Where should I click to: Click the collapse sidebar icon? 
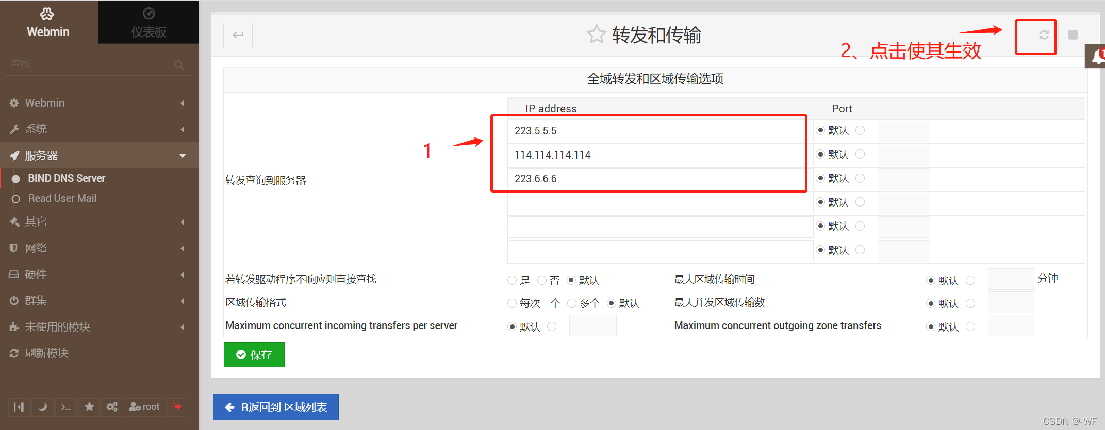19,407
